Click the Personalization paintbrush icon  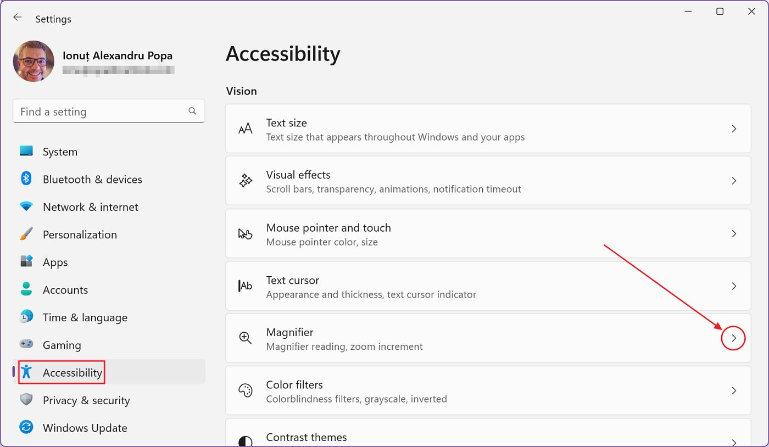coord(26,234)
